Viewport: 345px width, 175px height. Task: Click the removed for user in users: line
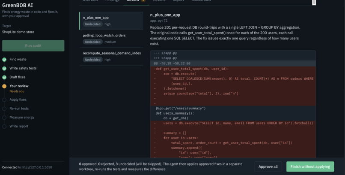[x=233, y=138]
